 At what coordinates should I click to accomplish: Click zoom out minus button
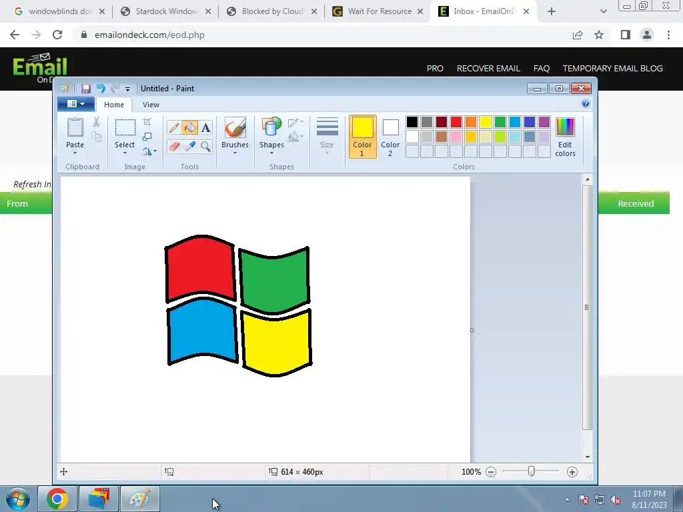click(491, 472)
